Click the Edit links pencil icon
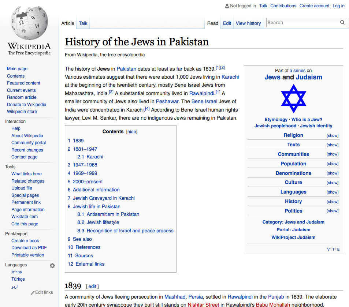The height and width of the screenshot is (307, 349). point(33,293)
